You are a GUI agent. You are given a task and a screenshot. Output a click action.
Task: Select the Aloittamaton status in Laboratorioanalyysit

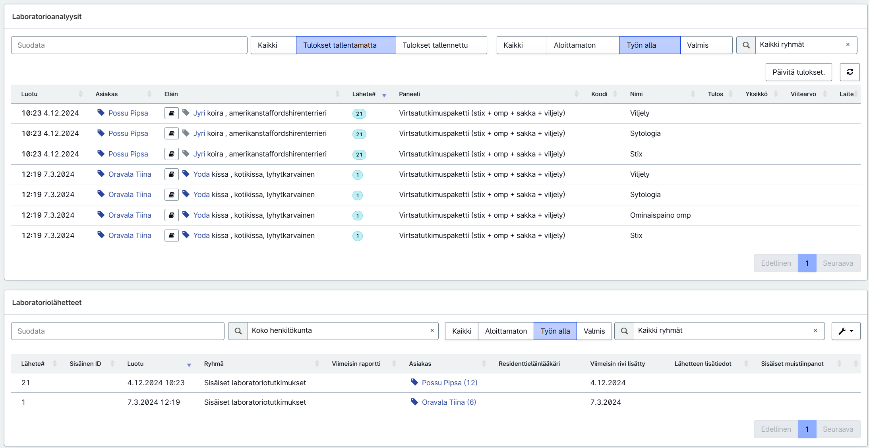coord(583,45)
